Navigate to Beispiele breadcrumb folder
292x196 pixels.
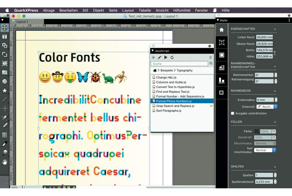pyautogui.click(x=166, y=70)
